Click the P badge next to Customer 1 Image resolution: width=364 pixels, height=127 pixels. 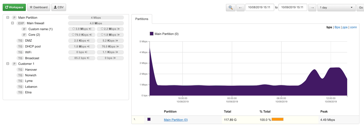coord(14,64)
